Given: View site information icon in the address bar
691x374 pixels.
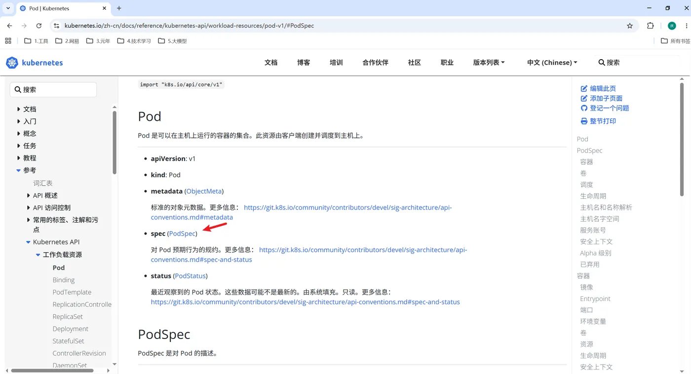Looking at the screenshot, I should tap(56, 26).
